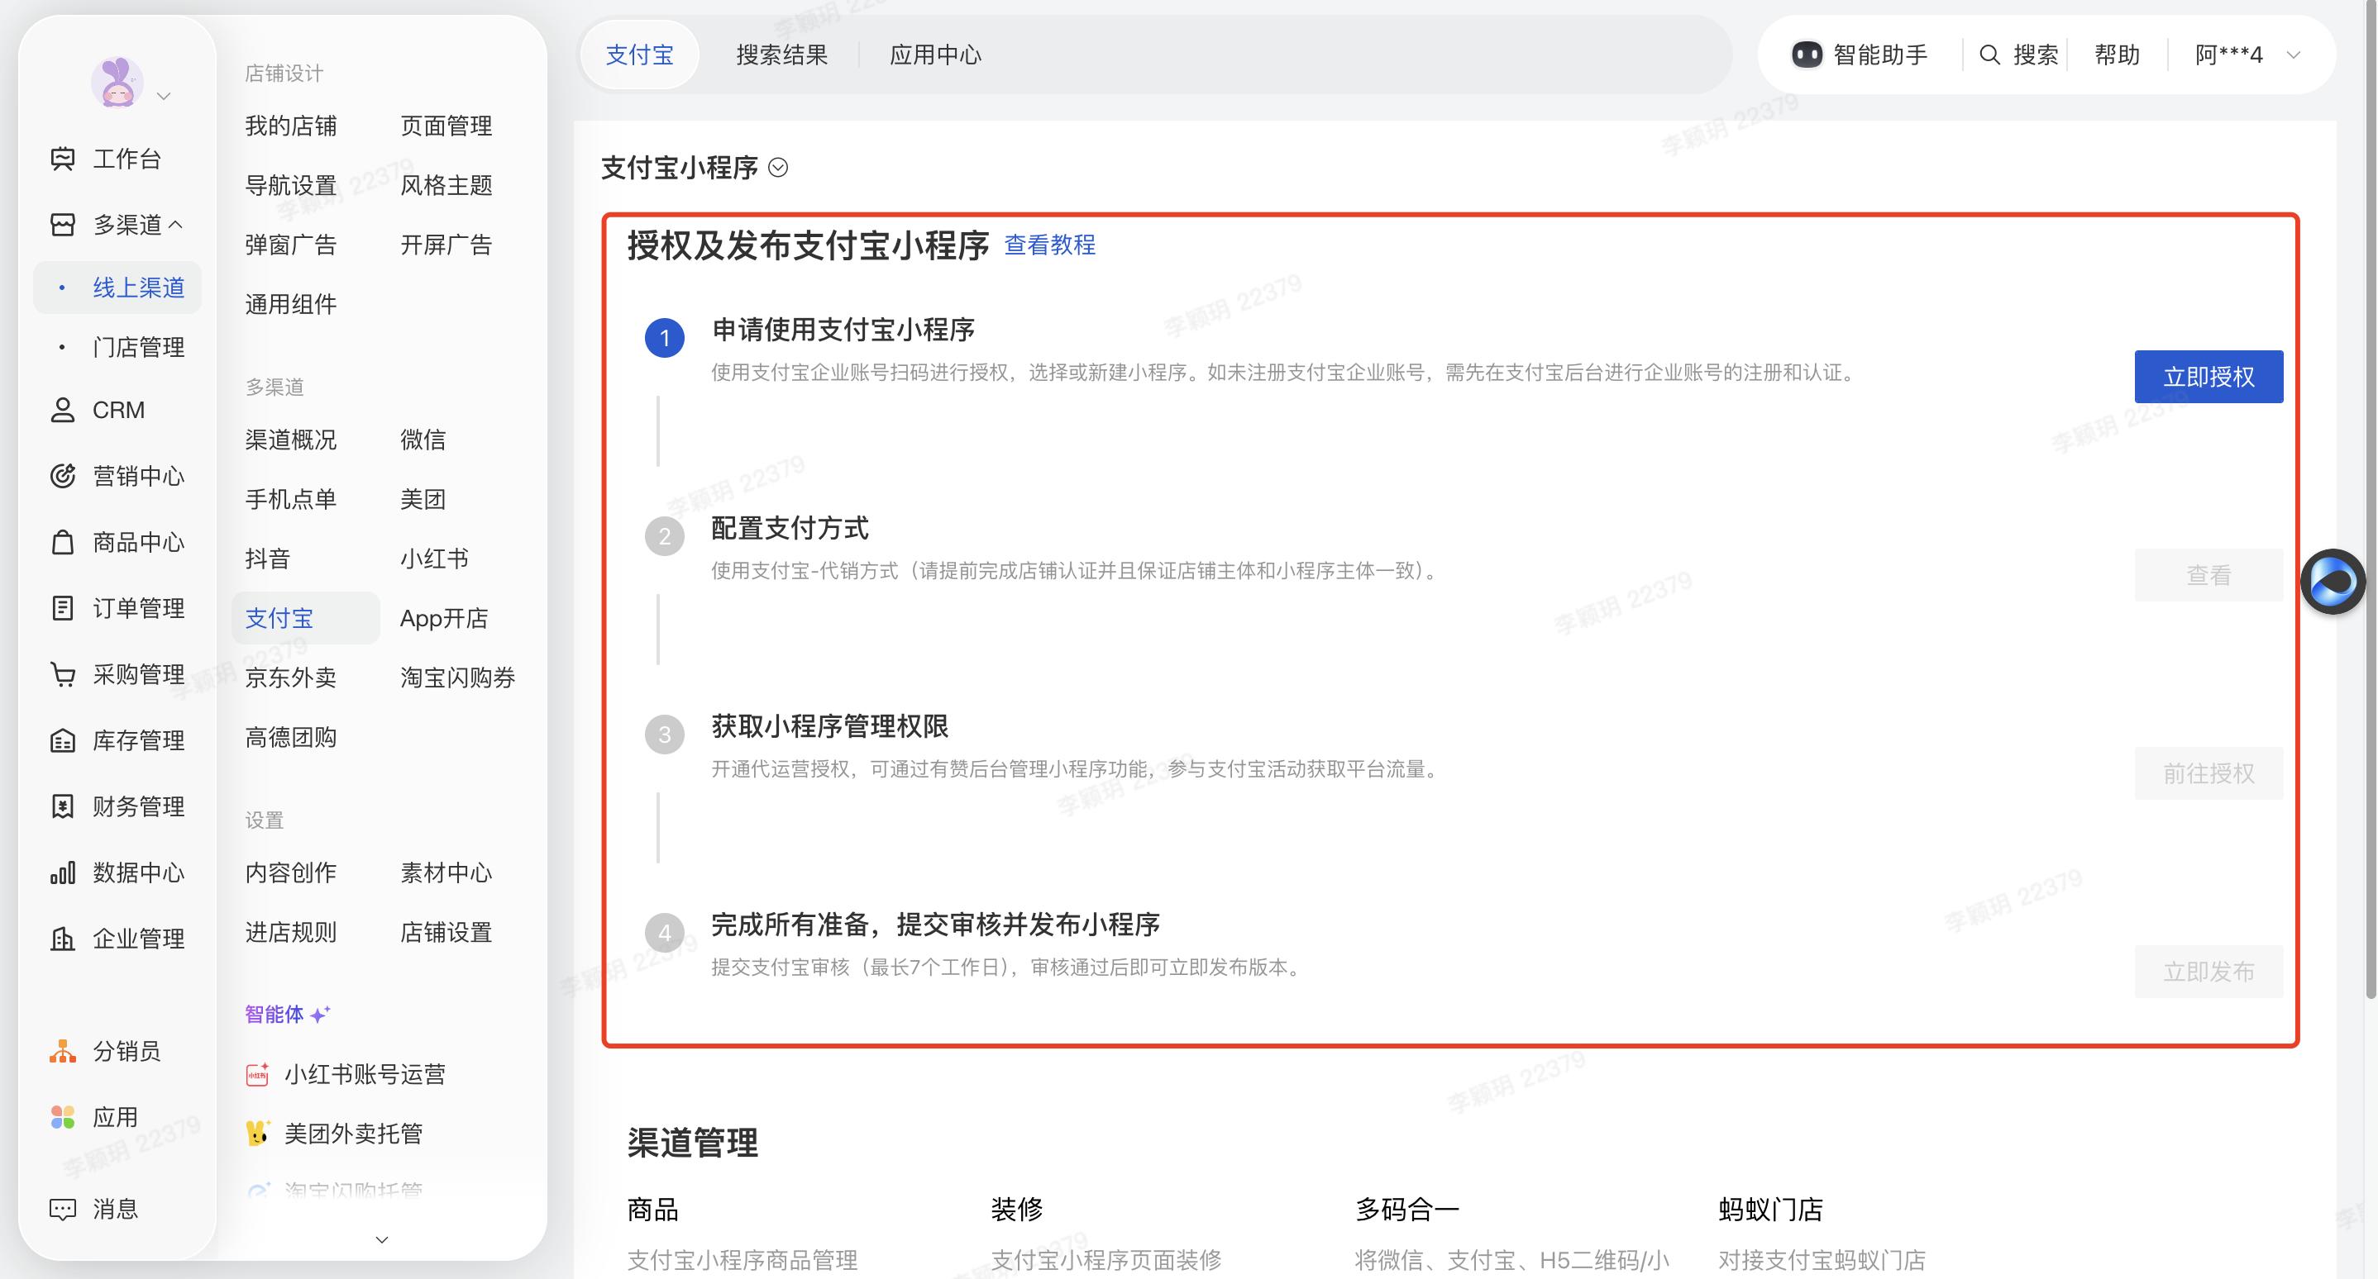
Task: Open 渠道概况 menu item
Action: 291,440
